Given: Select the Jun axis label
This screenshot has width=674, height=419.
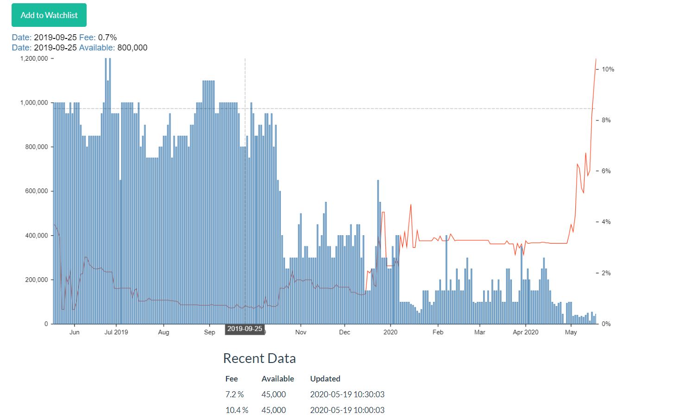Looking at the screenshot, I should point(75,332).
